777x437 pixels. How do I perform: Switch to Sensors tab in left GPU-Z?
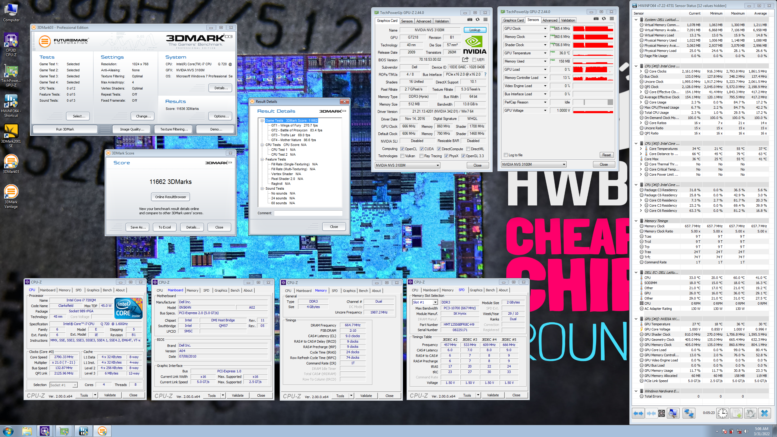[407, 21]
